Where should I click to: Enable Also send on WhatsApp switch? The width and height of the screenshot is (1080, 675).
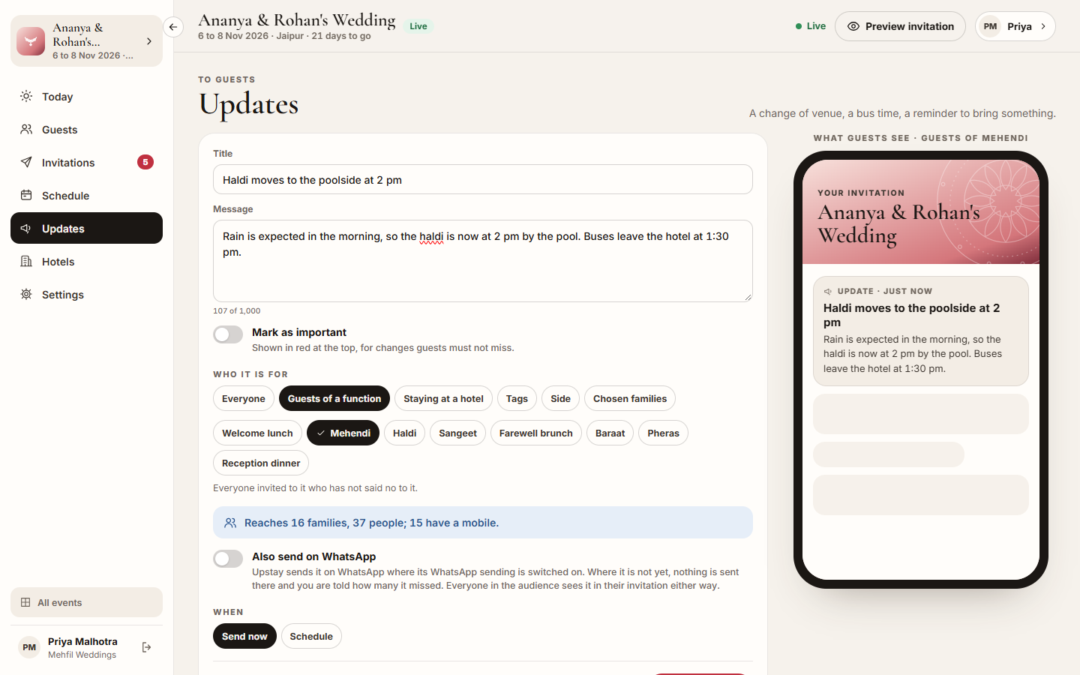point(228,559)
